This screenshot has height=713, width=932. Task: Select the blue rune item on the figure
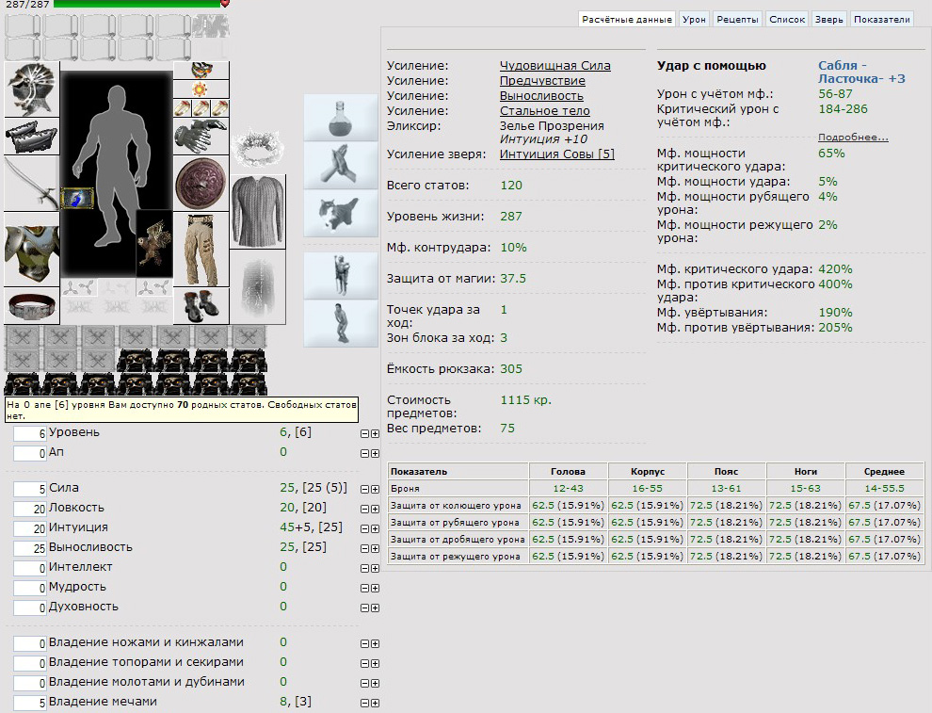[77, 198]
